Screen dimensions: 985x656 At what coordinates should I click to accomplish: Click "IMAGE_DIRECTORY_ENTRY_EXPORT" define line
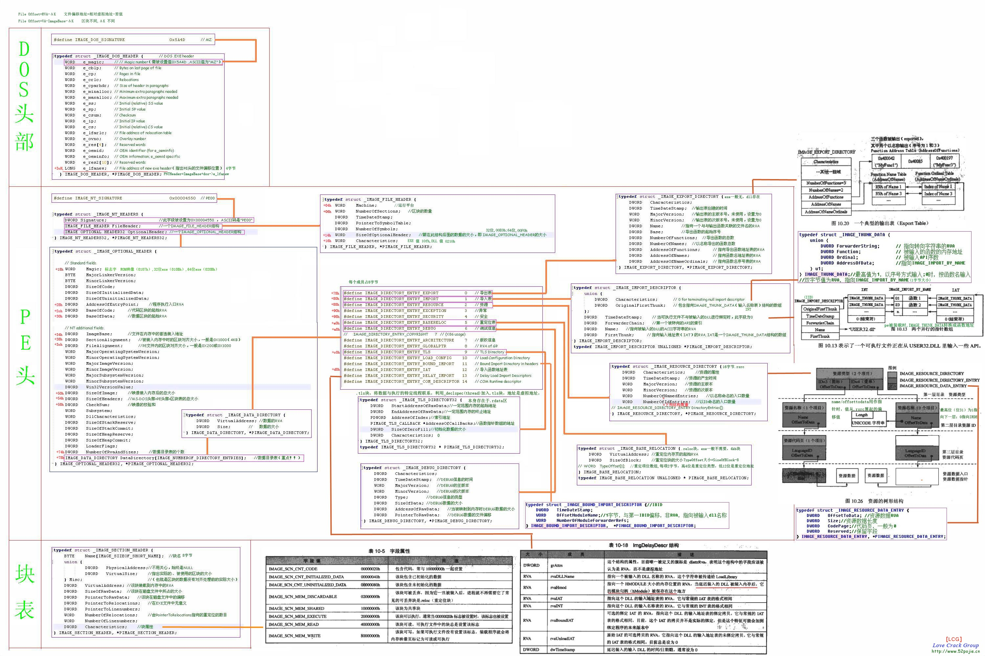pyautogui.click(x=418, y=293)
